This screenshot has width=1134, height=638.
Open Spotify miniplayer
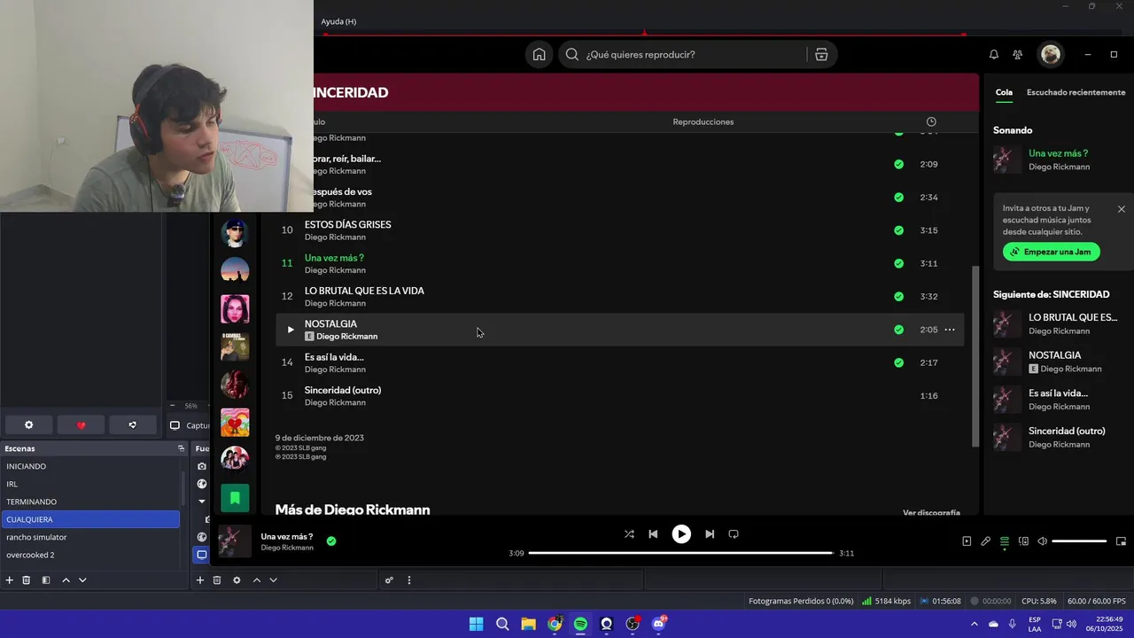(1121, 541)
